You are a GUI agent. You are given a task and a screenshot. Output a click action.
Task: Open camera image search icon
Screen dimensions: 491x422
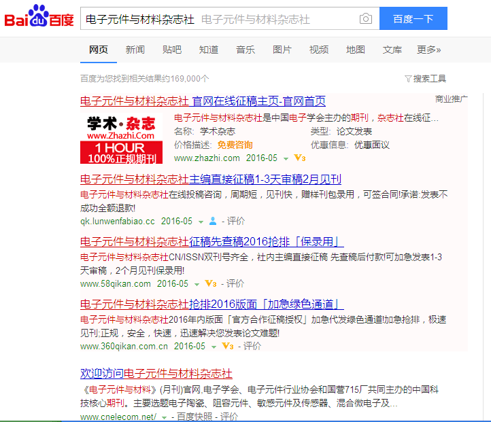[365, 19]
